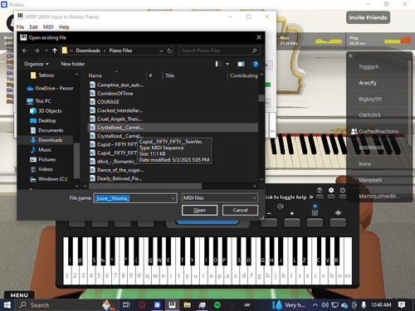Select Tattoos folder in sidebar
415x311 pixels.
[46, 75]
